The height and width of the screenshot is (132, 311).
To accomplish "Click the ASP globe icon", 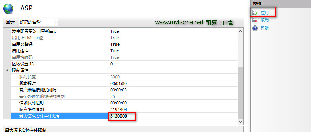I will point(8,9).
